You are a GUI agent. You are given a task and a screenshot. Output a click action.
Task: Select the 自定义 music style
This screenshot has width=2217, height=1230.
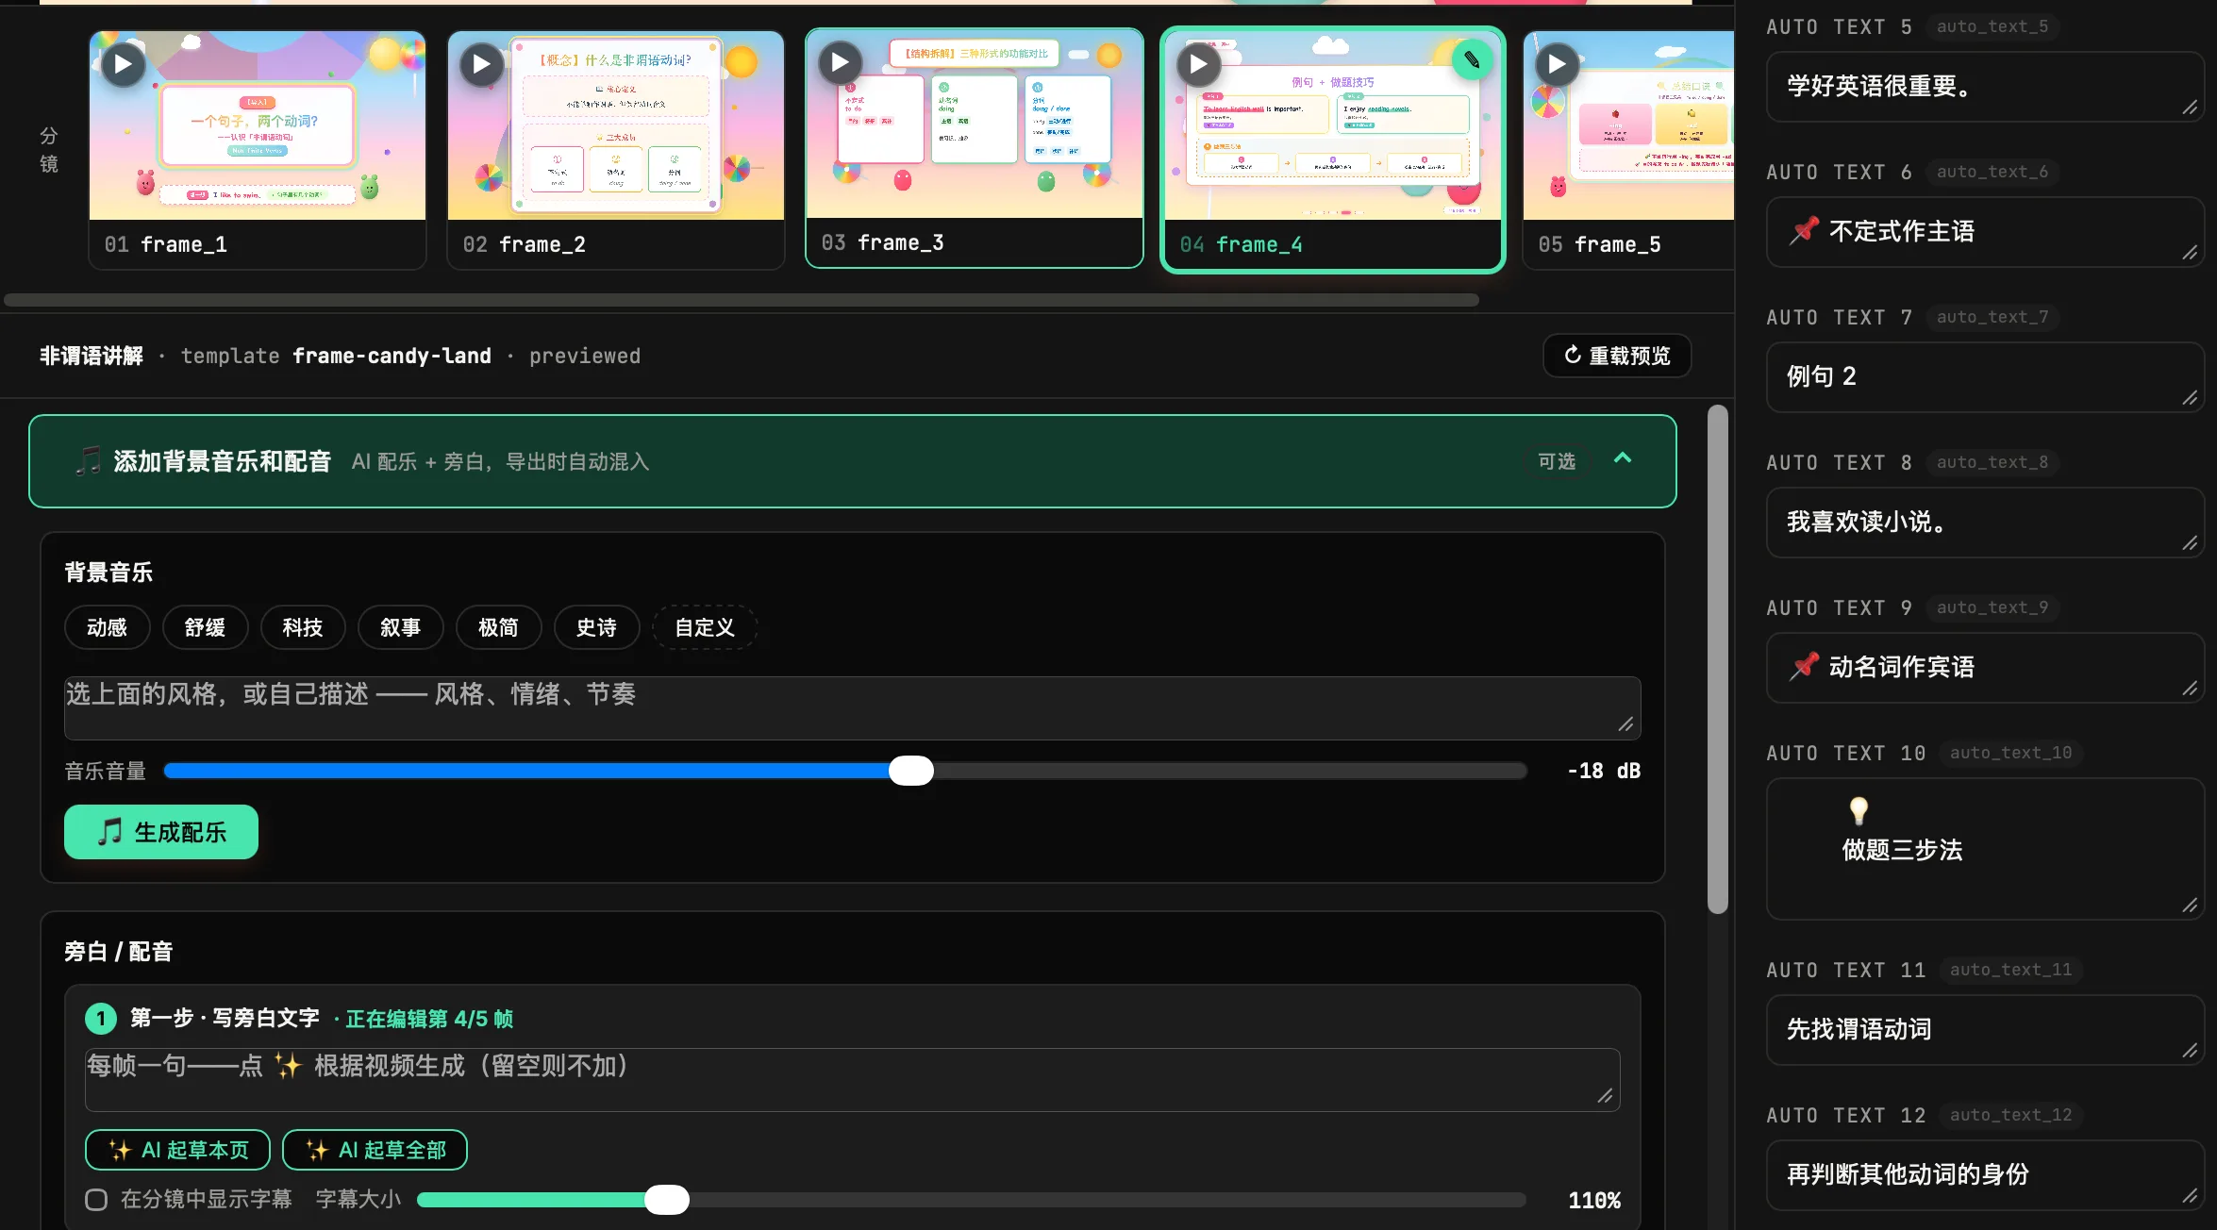click(705, 627)
